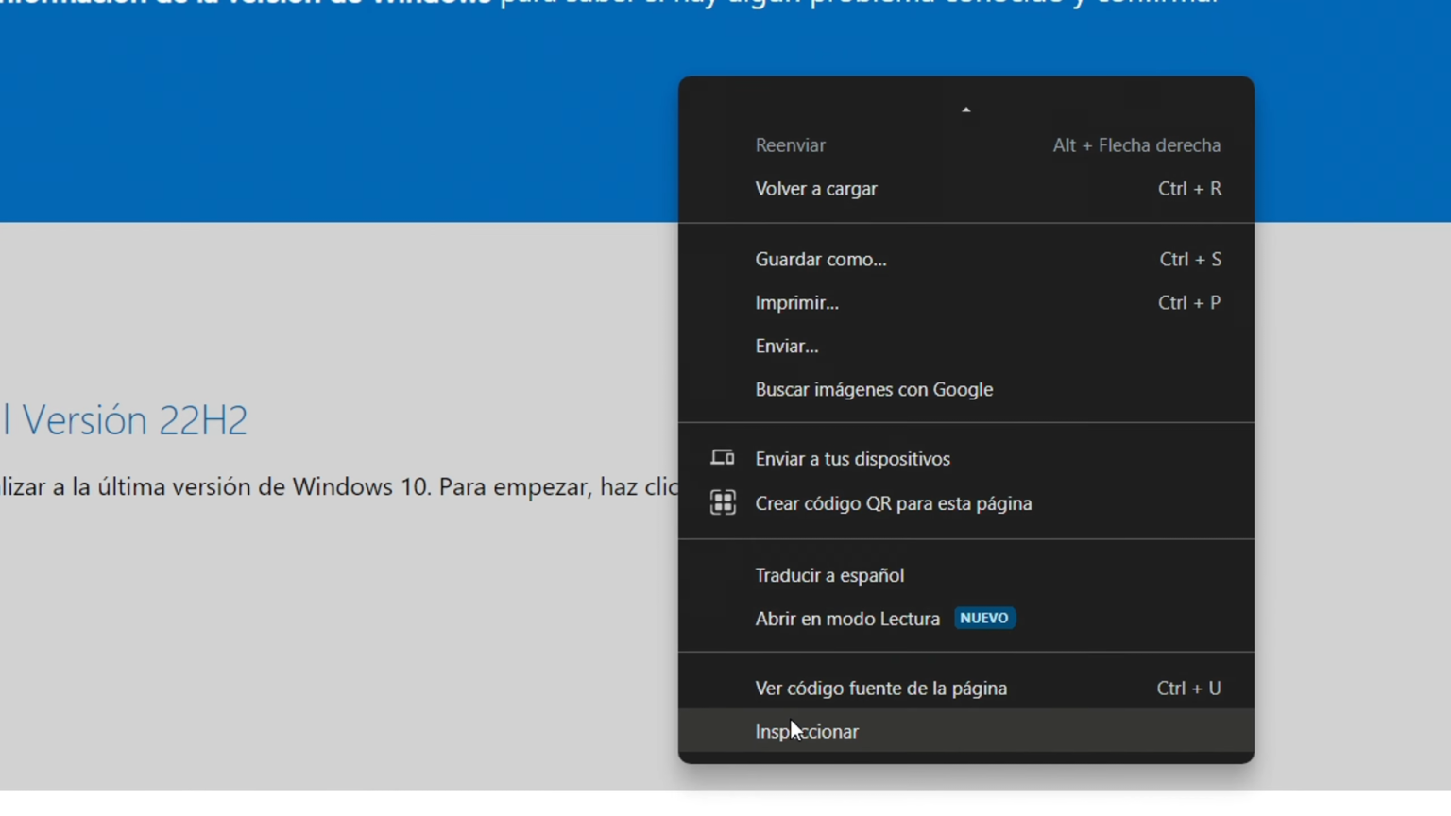Click Crear código QR para esta página
Screen dimensions: 1451x816
pyautogui.click(x=893, y=502)
